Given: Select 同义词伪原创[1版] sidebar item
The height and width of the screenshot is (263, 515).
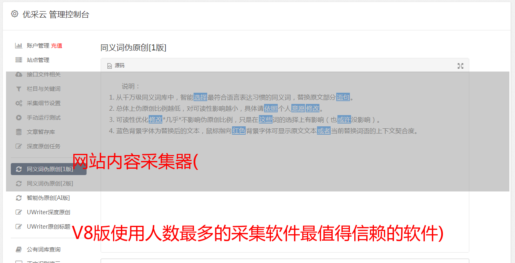Looking at the screenshot, I should coord(48,169).
